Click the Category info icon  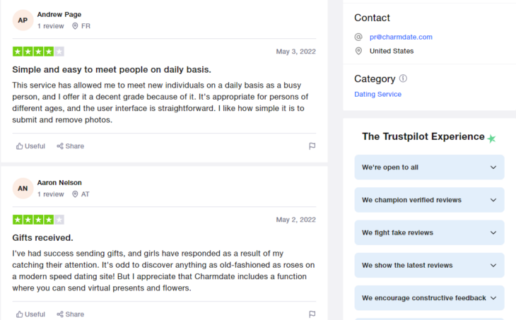click(403, 79)
